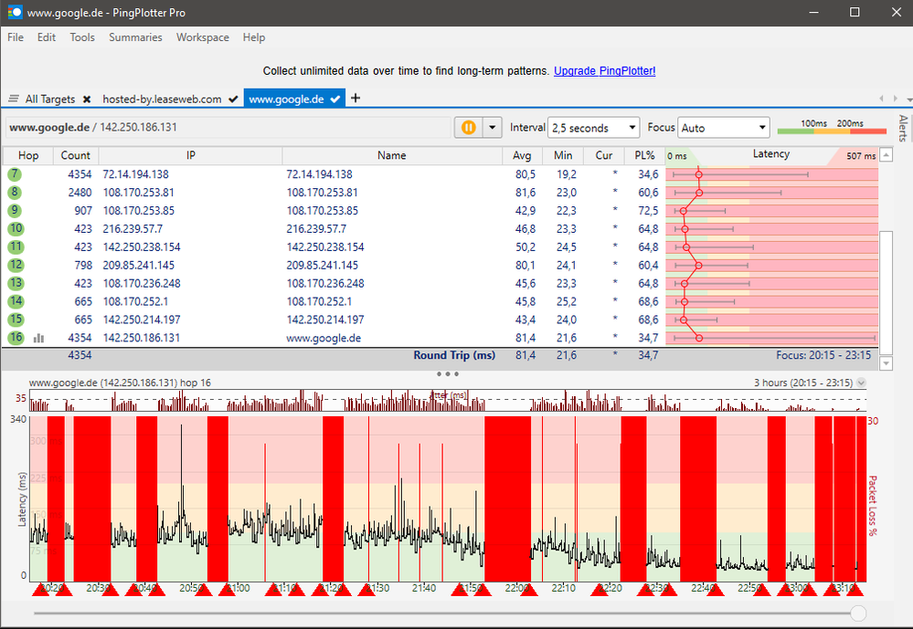The height and width of the screenshot is (629, 913).
Task: Click the plus icon to add a new target tab
Action: [x=356, y=99]
